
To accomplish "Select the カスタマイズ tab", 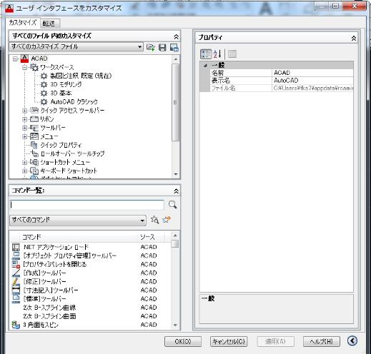I will (23, 23).
